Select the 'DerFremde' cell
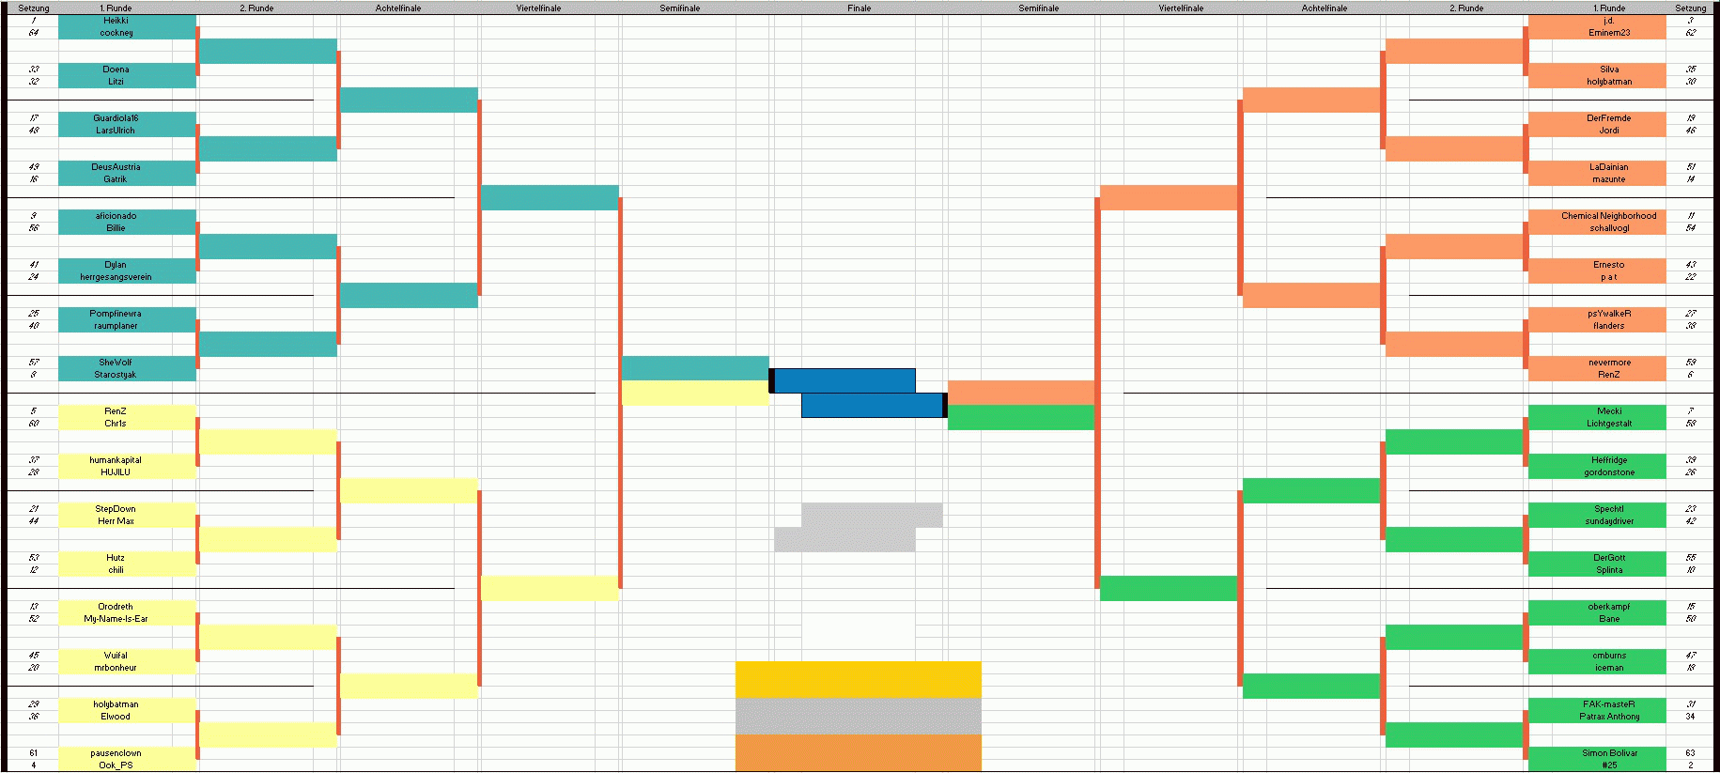The width and height of the screenshot is (1720, 773). 1597,118
